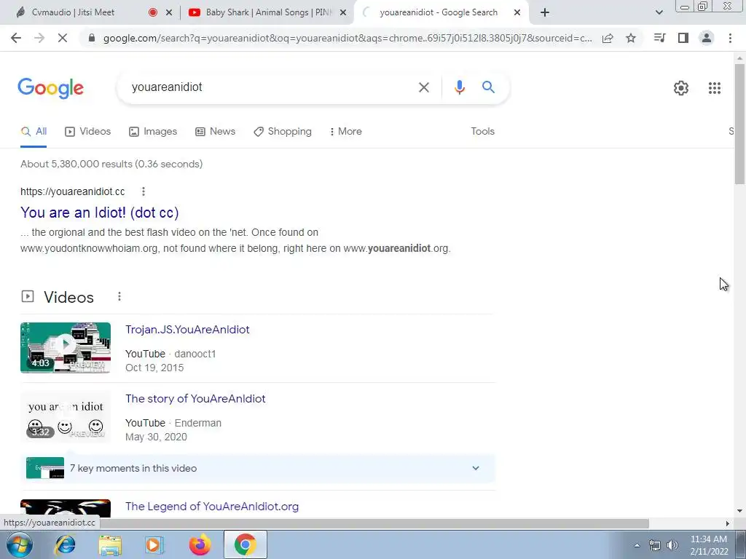Image resolution: width=746 pixels, height=559 pixels.
Task: Bookmark this page with the star icon
Action: 631,38
